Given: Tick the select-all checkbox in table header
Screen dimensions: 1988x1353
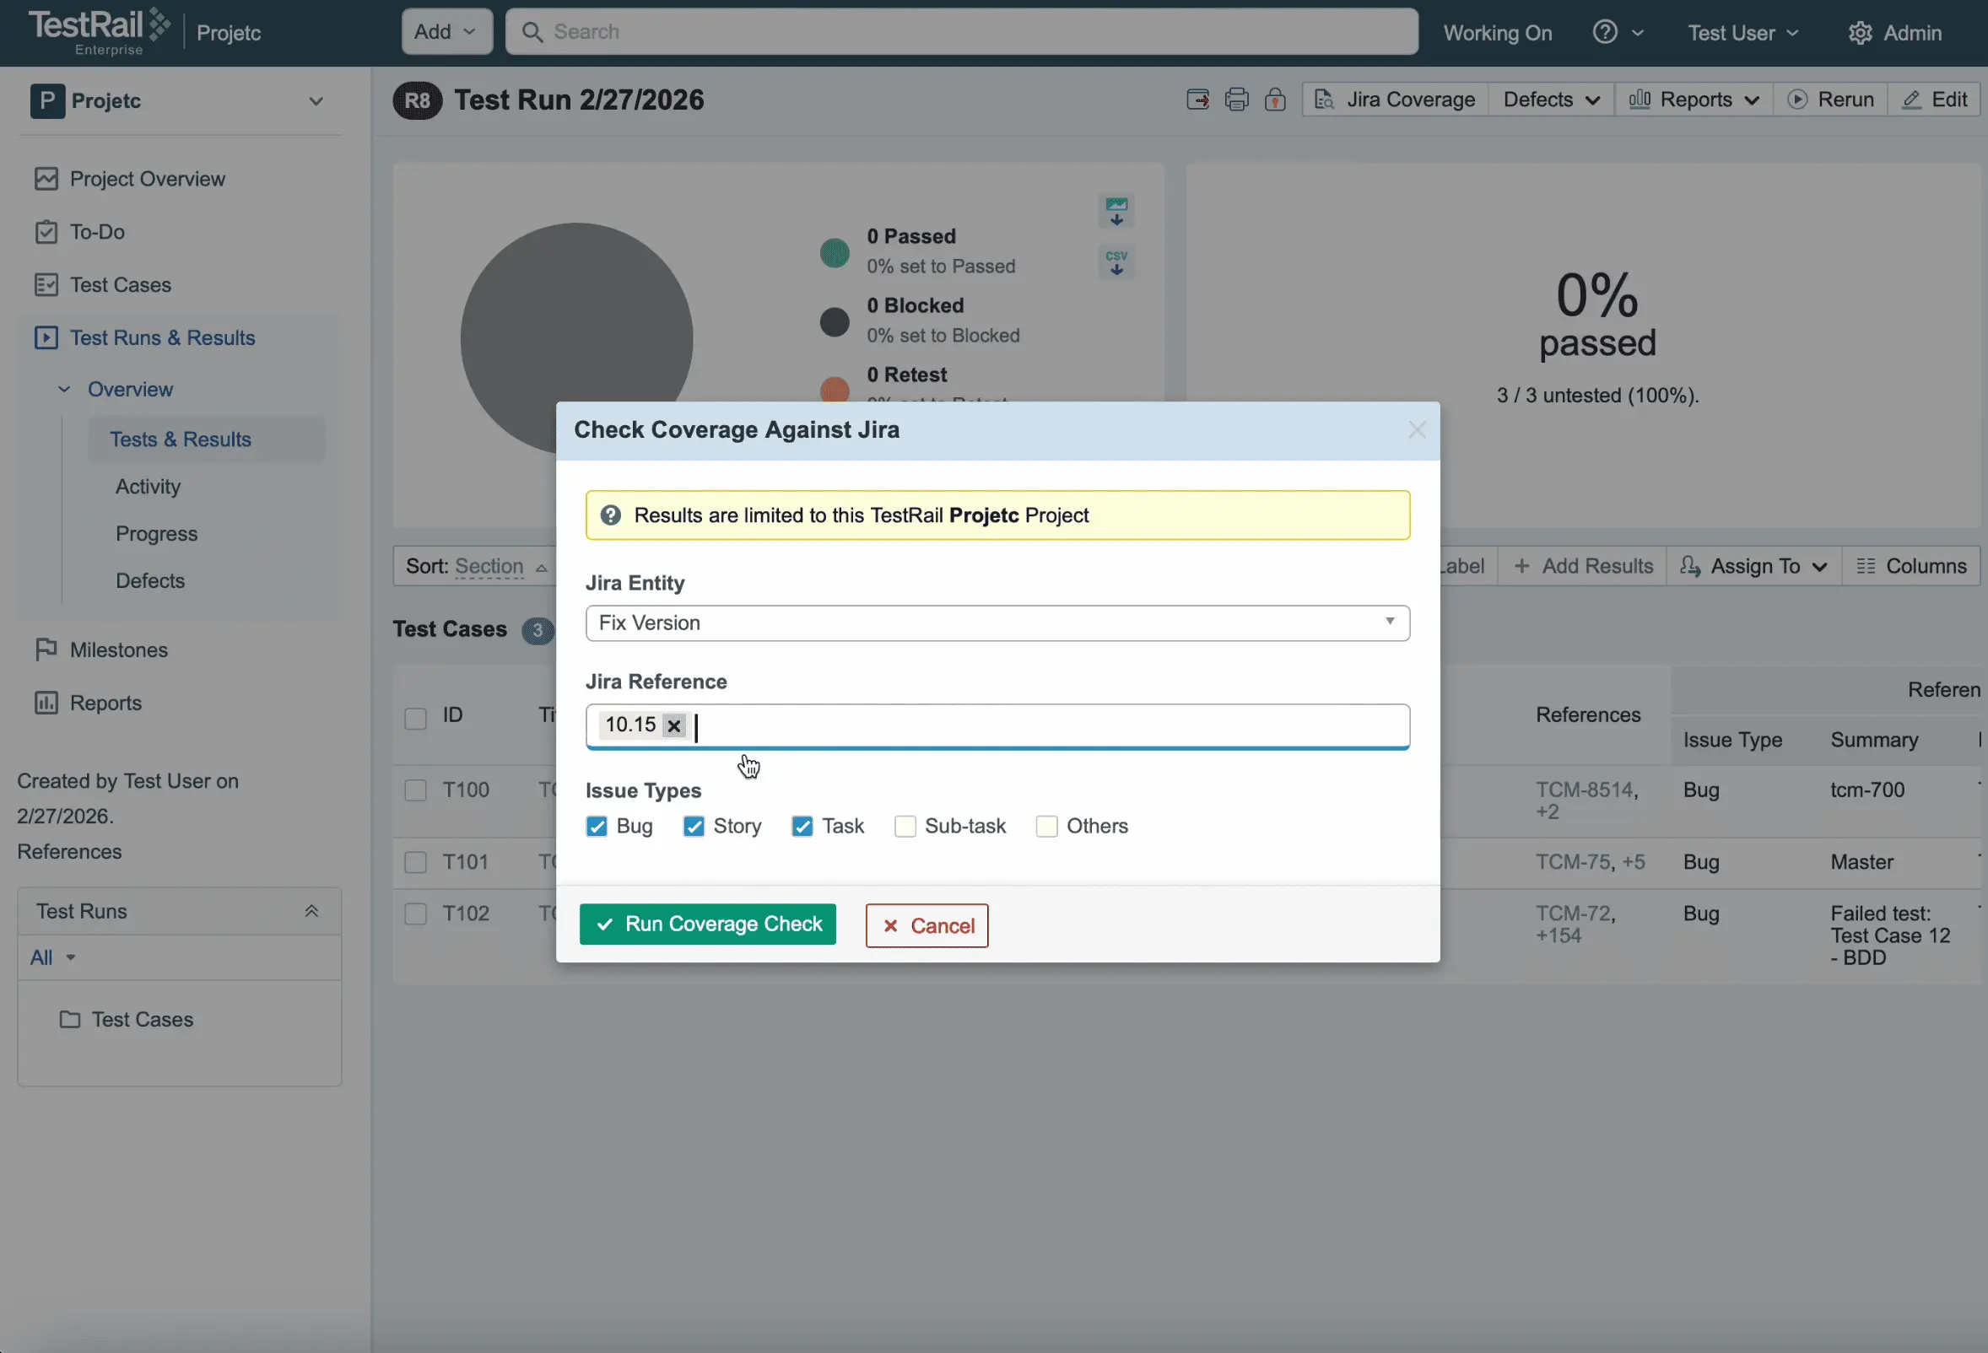Looking at the screenshot, I should coord(416,719).
